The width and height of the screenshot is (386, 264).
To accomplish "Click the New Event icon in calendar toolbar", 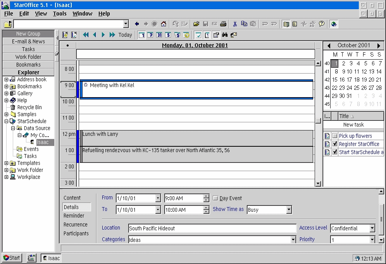I will (65, 35).
